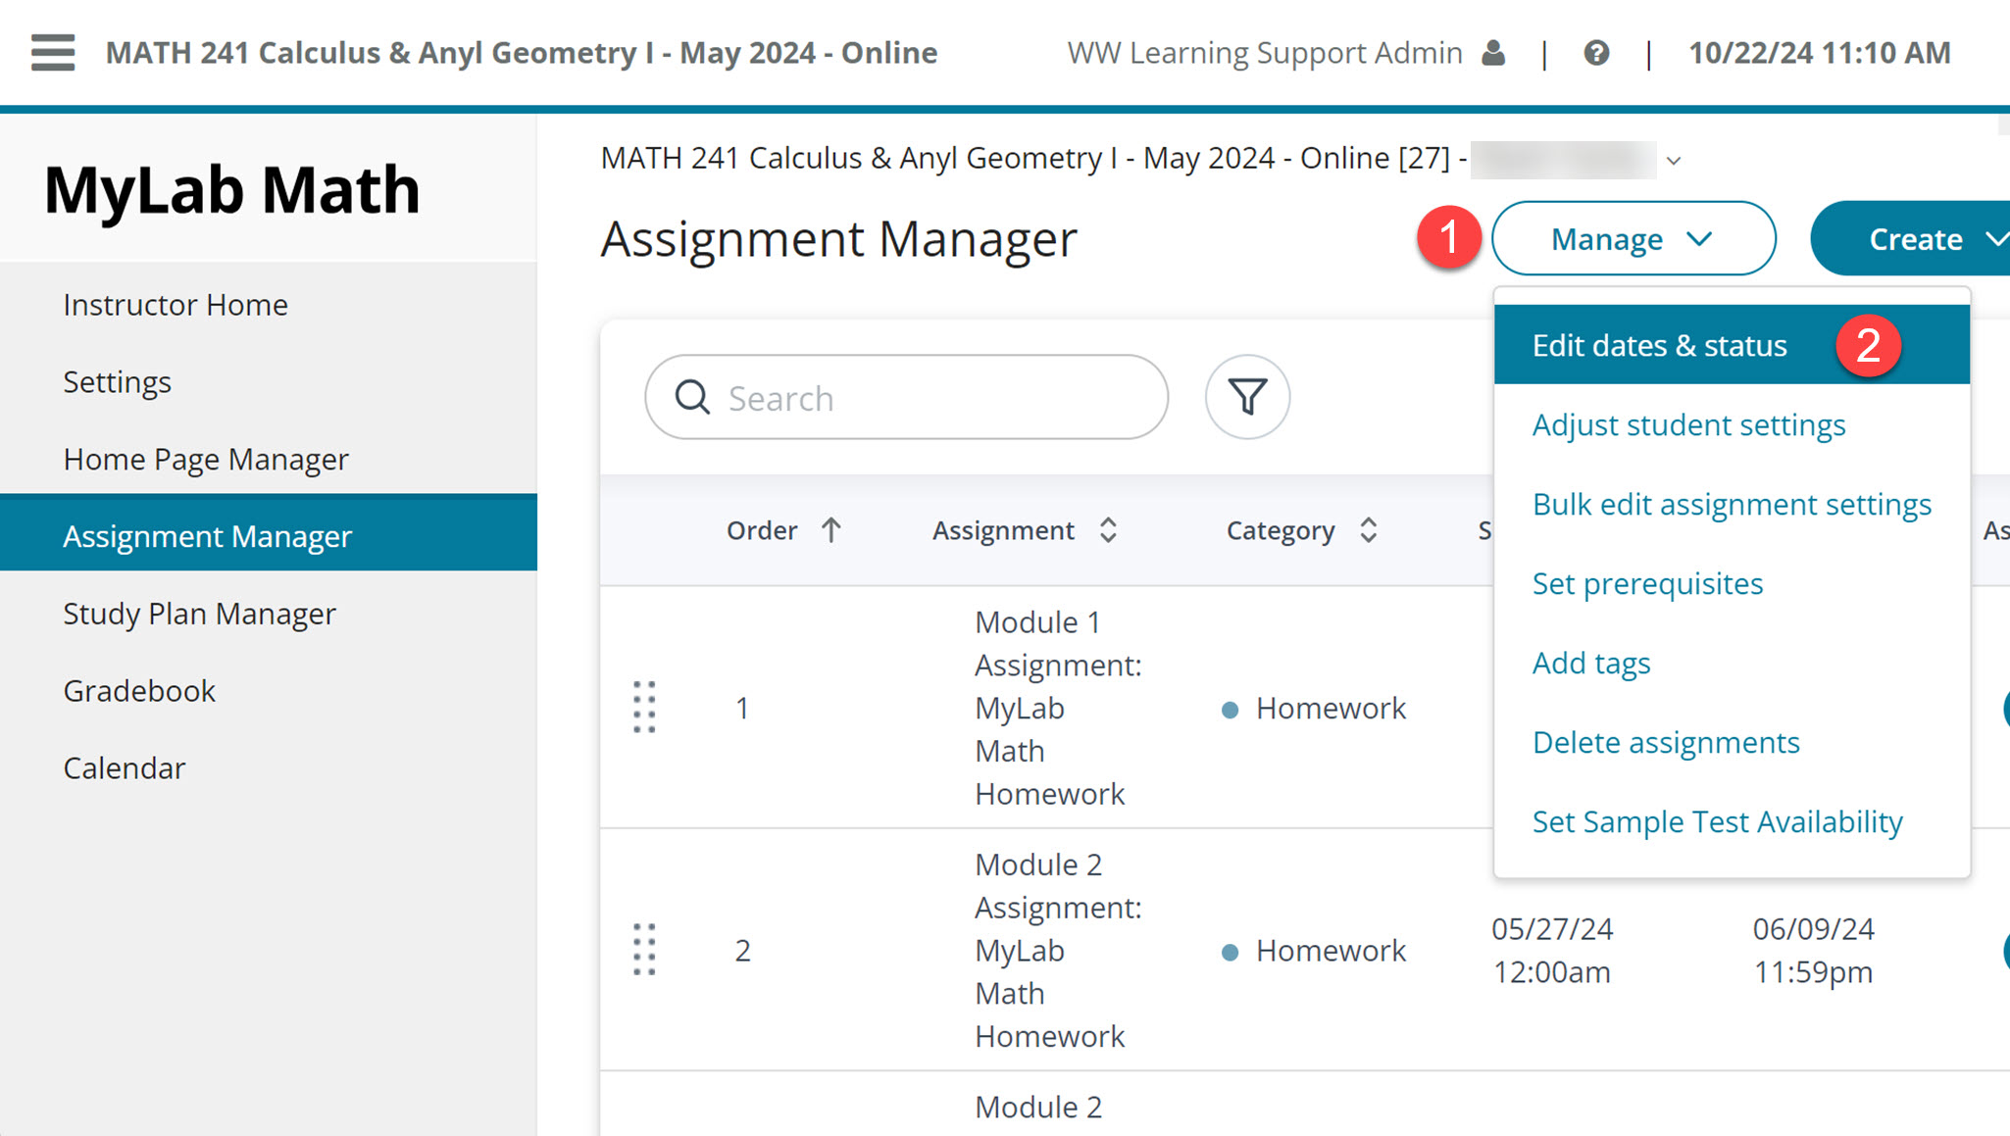Sort by Assignment column arrows
The height and width of the screenshot is (1136, 2010).
(x=1108, y=530)
